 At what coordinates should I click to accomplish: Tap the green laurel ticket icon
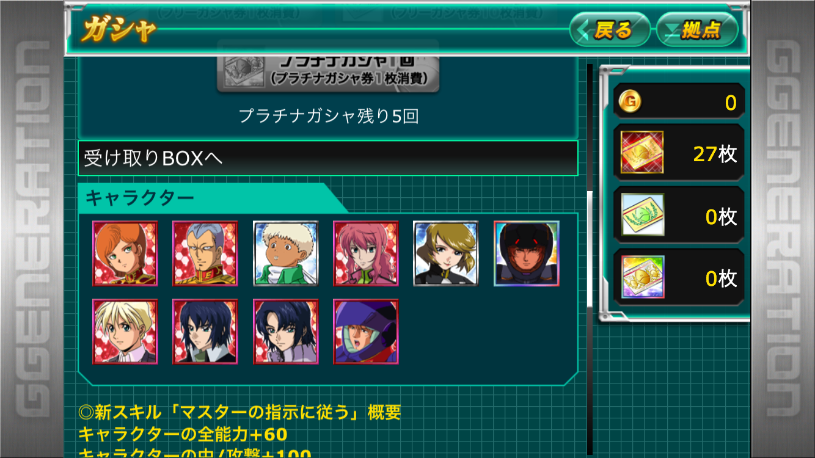coord(643,215)
